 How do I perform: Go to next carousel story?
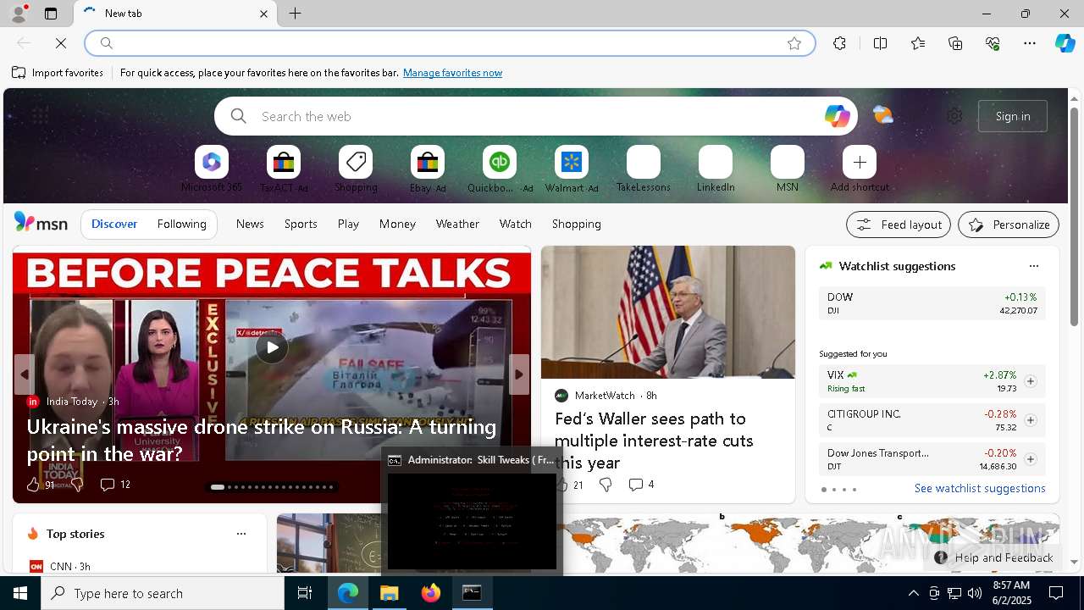point(519,374)
